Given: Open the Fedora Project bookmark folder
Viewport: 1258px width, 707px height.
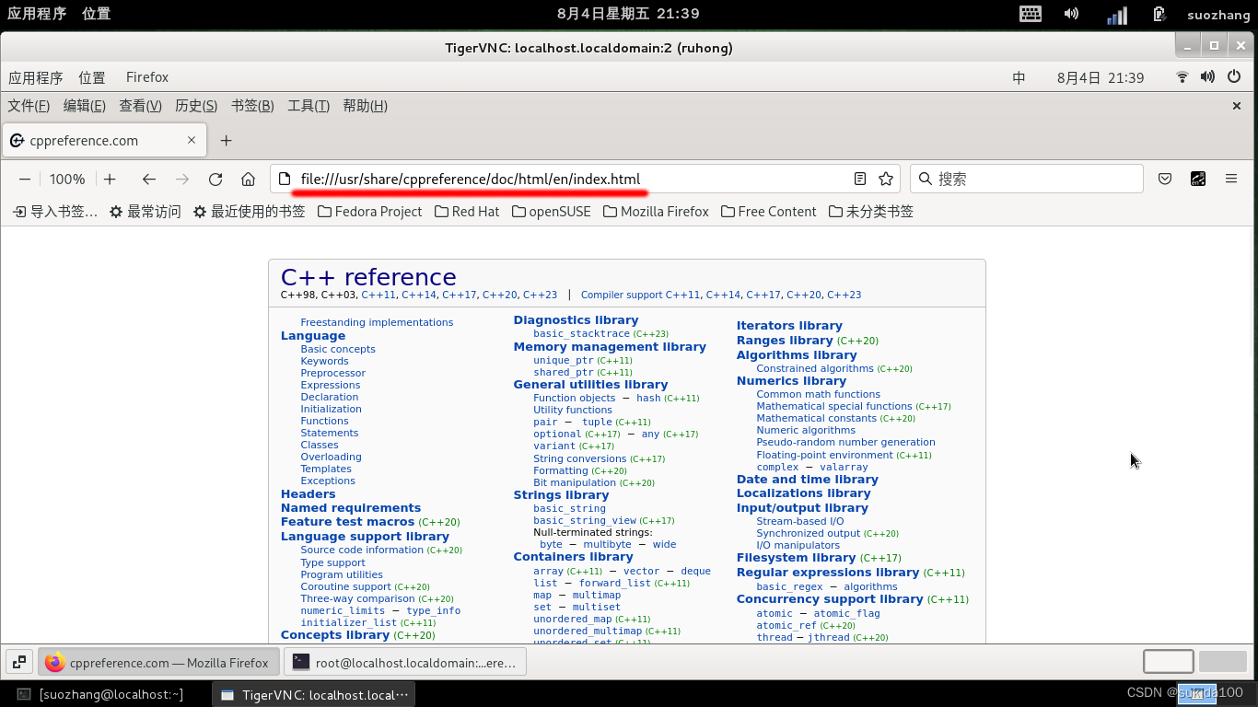Looking at the screenshot, I should 368,211.
